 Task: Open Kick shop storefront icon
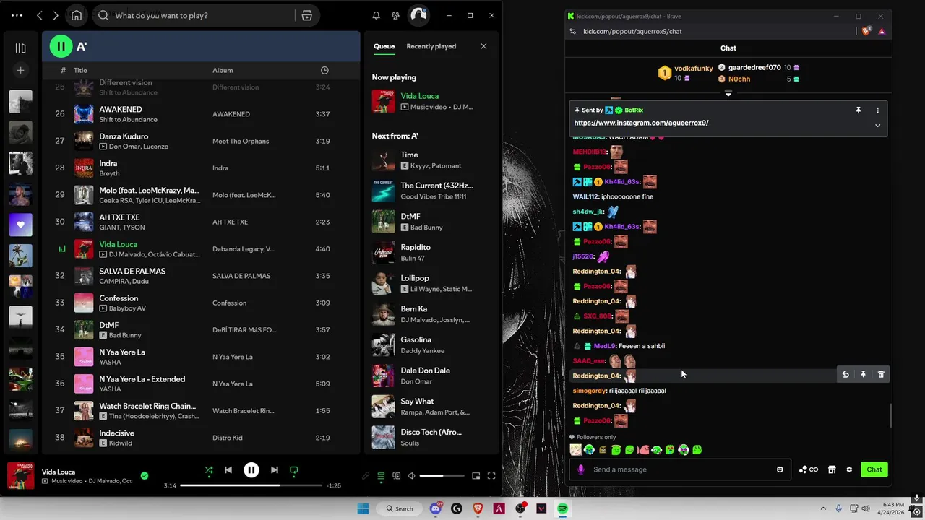coord(832,469)
